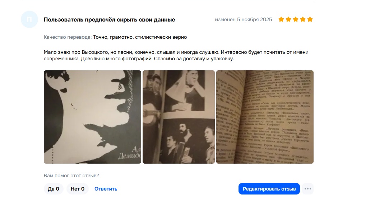
Task: Vote Нет on review helpfulness
Action: coord(78,189)
